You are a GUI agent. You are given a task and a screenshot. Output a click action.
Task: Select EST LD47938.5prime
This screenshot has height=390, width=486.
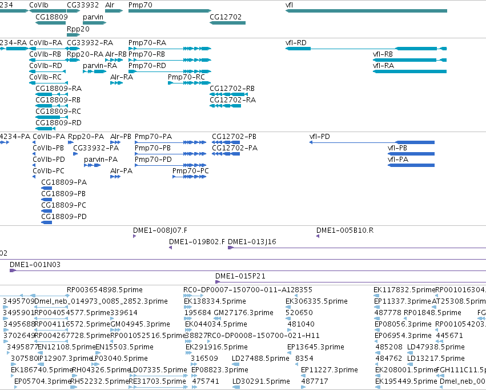pos(409,353)
